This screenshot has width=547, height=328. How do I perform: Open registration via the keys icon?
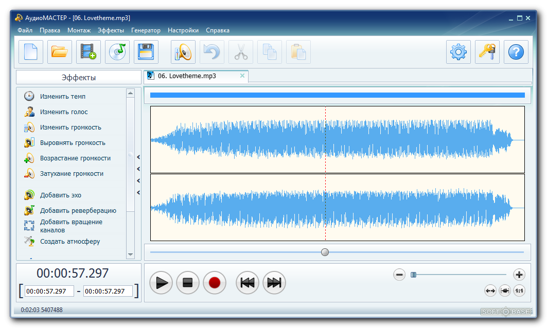[487, 52]
